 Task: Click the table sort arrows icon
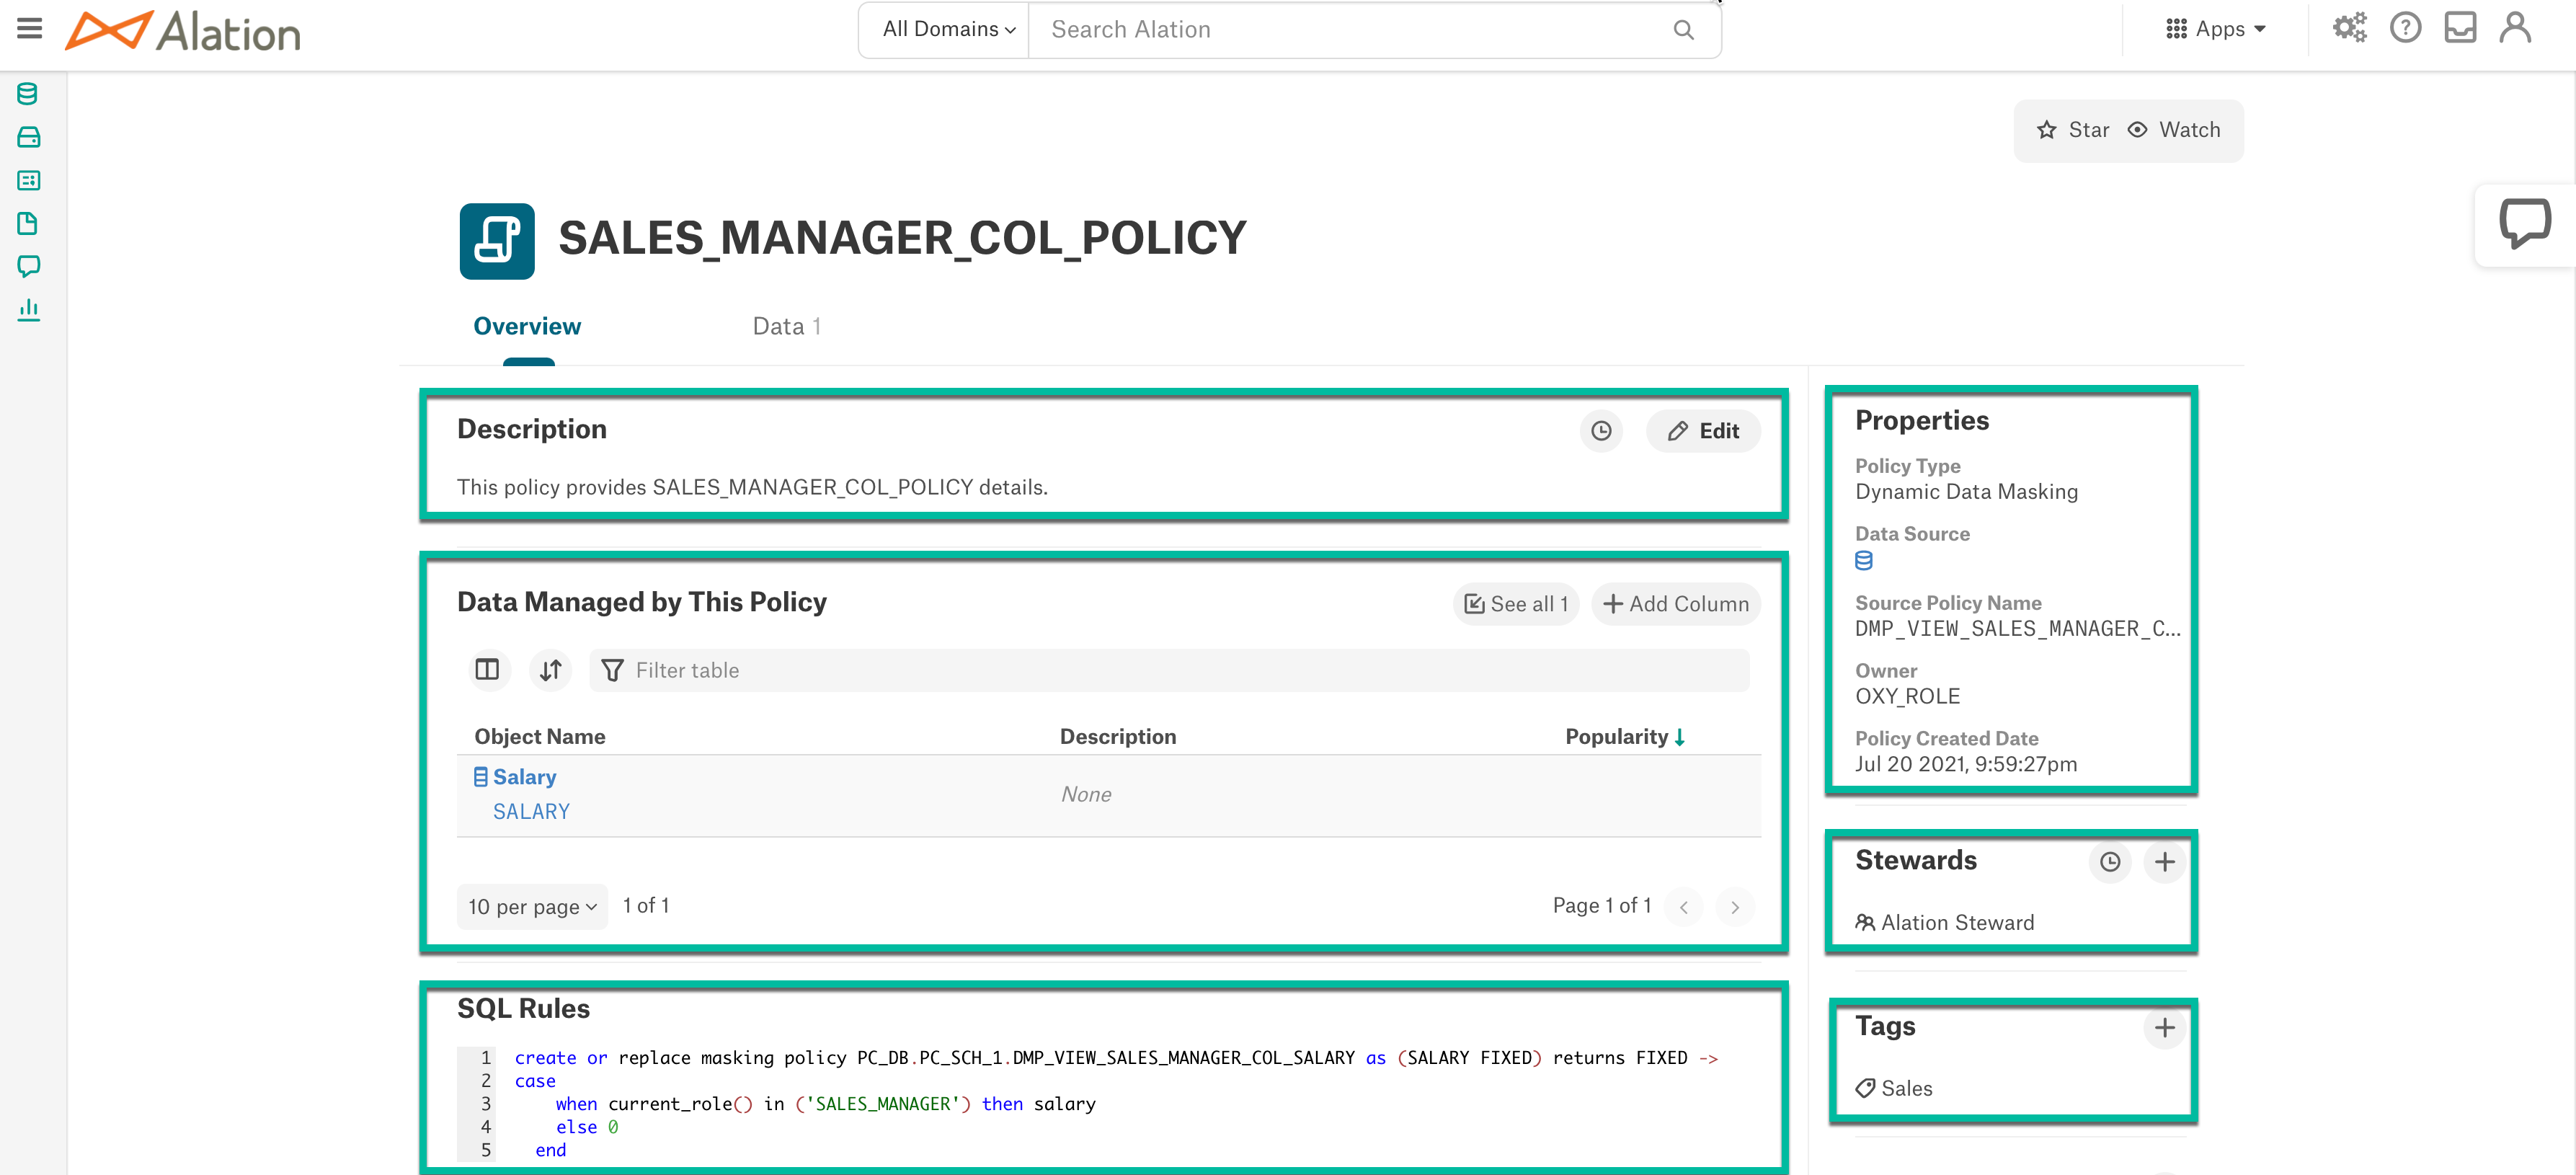pyautogui.click(x=550, y=670)
